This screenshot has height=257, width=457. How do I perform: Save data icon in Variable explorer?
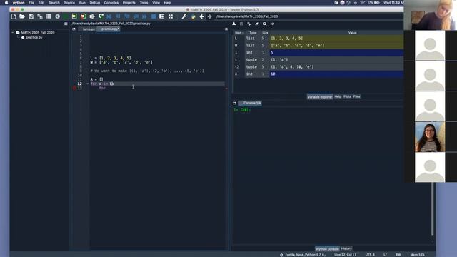pos(241,24)
